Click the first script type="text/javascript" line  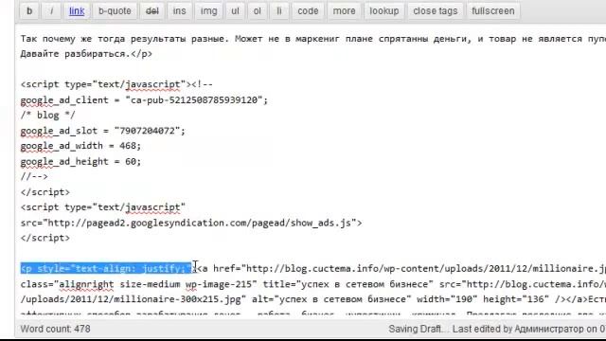pos(116,84)
